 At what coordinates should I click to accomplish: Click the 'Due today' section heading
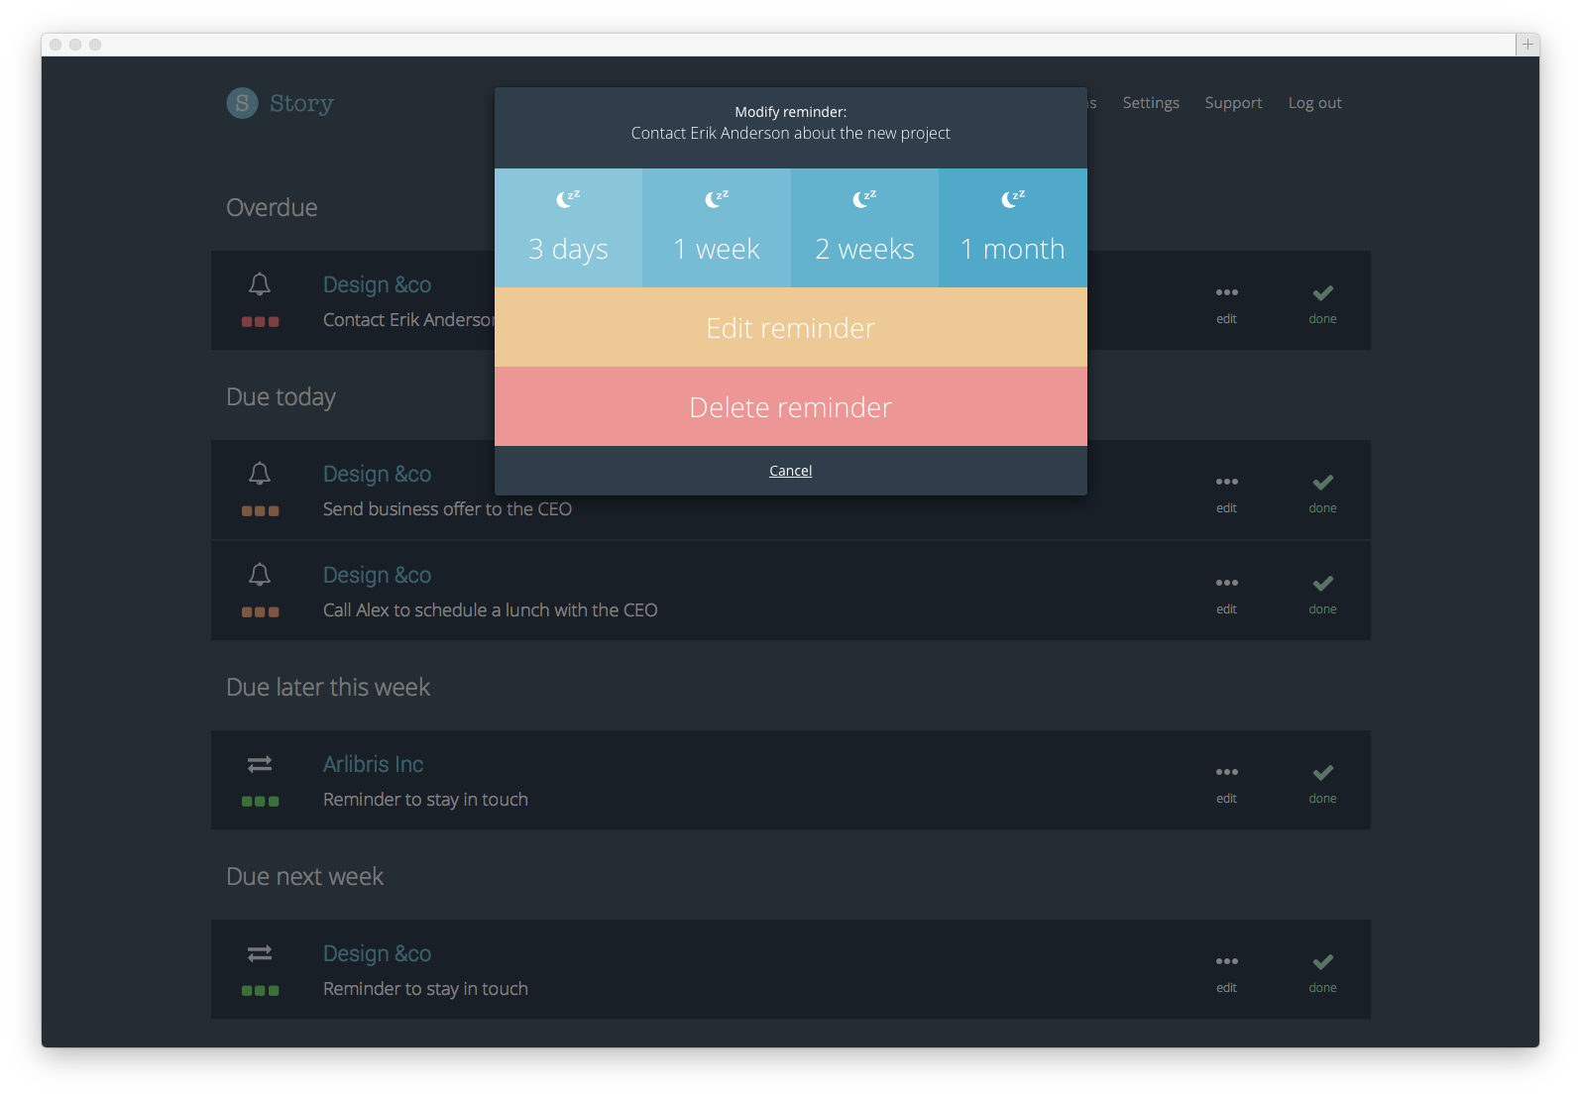click(x=281, y=397)
